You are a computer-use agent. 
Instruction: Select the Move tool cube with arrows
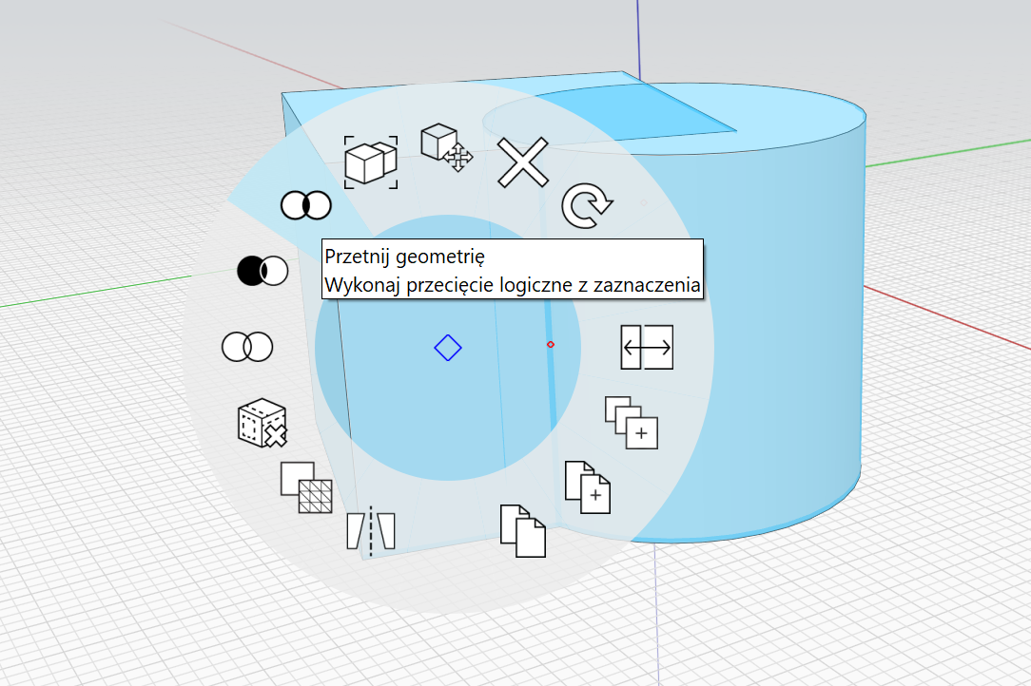[x=446, y=148]
